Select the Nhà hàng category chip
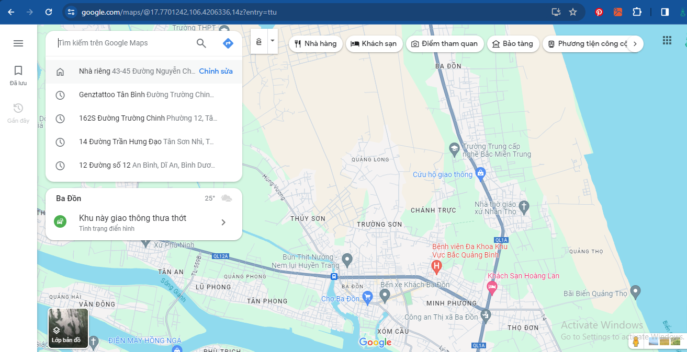Viewport: 687px width, 352px height. (x=316, y=44)
